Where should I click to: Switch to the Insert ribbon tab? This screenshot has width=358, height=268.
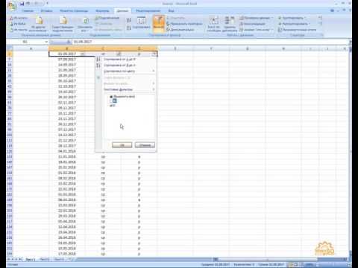[x=46, y=10]
